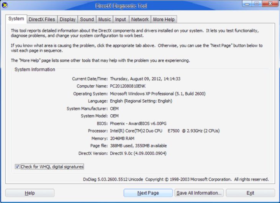Show the More Help tab

[164, 19]
